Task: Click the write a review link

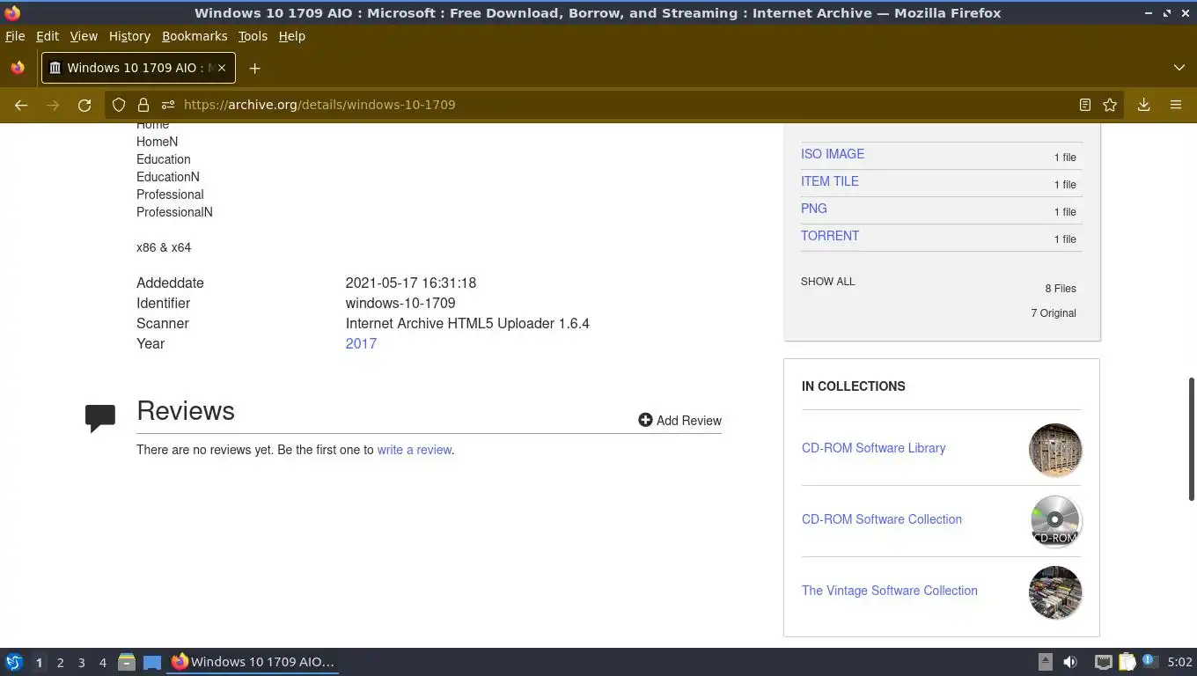Action: pos(415,450)
